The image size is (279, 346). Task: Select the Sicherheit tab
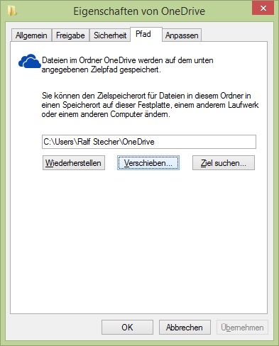coord(110,35)
